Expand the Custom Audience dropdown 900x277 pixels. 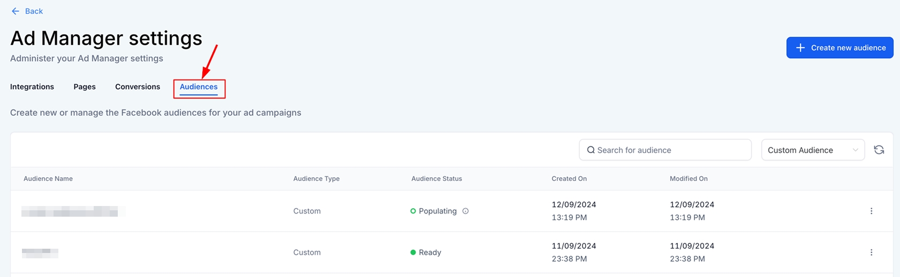pos(812,151)
